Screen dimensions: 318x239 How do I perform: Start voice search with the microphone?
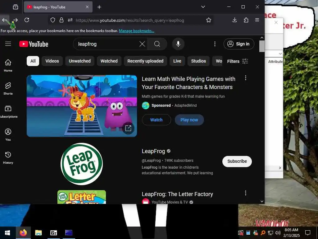point(178,44)
